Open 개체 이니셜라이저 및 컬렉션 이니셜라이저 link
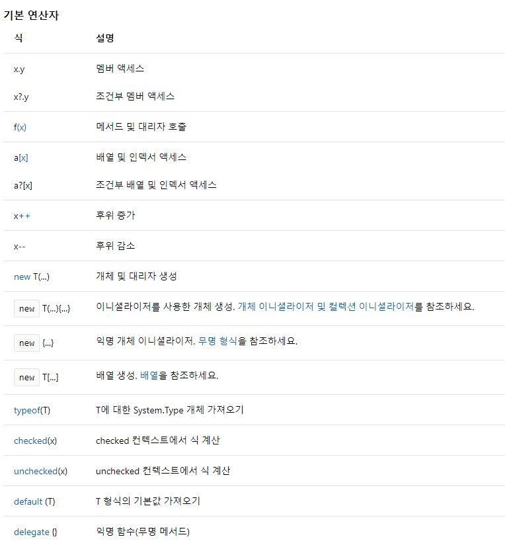505x545 pixels. pyautogui.click(x=326, y=307)
